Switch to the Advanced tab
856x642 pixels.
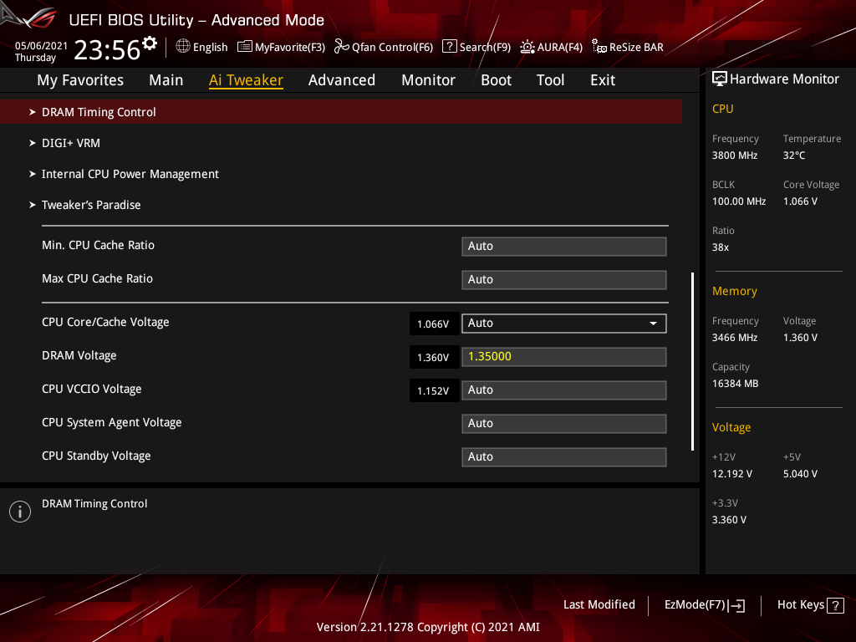[x=341, y=80]
